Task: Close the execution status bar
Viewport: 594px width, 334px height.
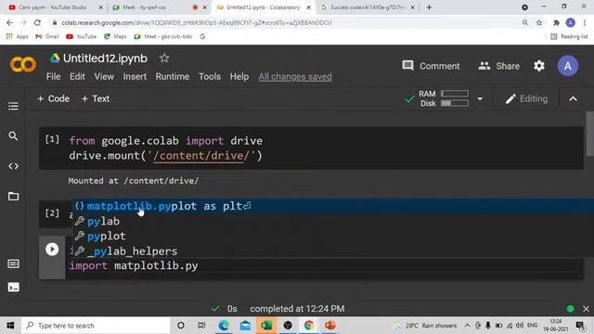Action: click(x=586, y=309)
